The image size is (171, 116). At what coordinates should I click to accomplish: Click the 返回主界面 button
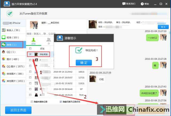(18, 110)
